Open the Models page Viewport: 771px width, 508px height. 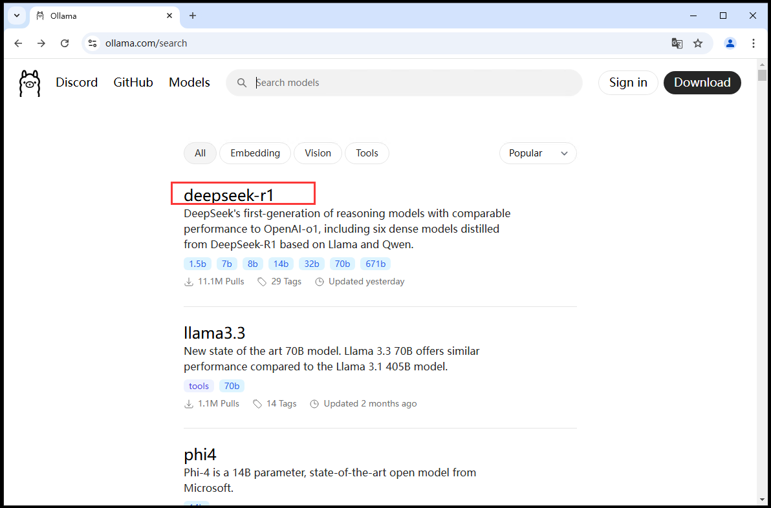pyautogui.click(x=190, y=83)
